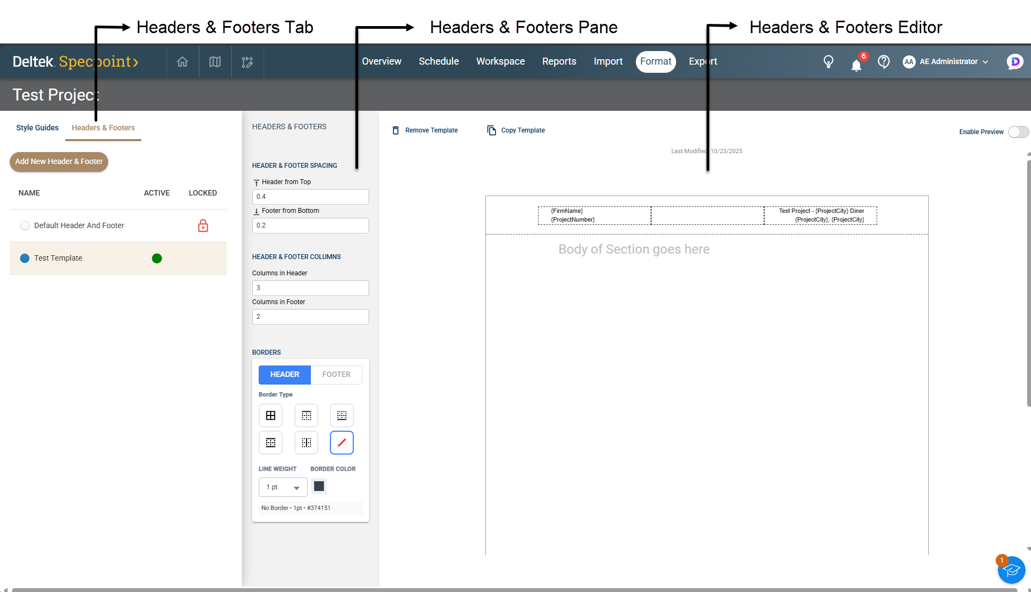The image size is (1031, 592).
Task: Select the Default Header And Footer radio
Action: [x=24, y=225]
